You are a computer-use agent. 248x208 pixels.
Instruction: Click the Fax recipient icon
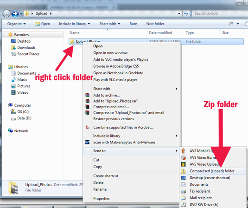pyautogui.click(x=183, y=191)
